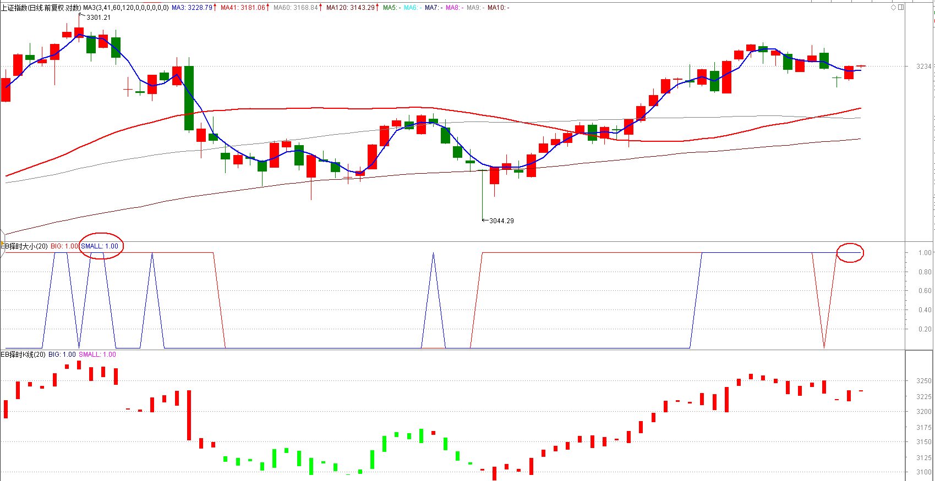
Task: Select the red candle below the 3301.21 high
Action: pyautogui.click(x=79, y=32)
